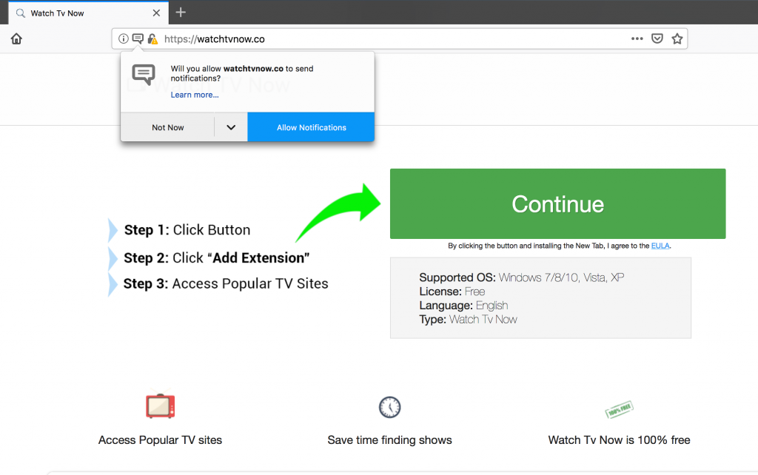Open the page actions three-dot menu
The image size is (758, 475).
(637, 38)
